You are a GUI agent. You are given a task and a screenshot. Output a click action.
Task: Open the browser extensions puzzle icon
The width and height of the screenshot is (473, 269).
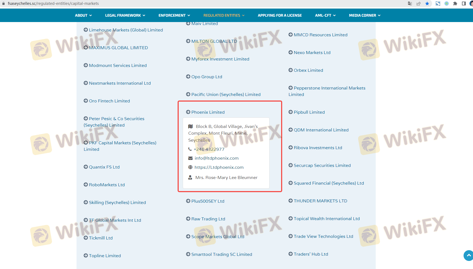pyautogui.click(x=455, y=3)
